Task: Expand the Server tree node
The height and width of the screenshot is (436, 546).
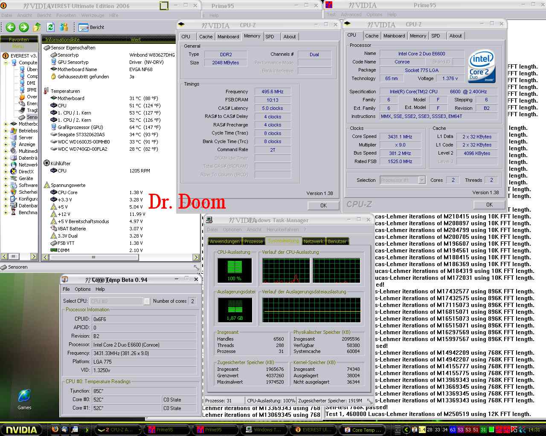Action: tap(6, 138)
